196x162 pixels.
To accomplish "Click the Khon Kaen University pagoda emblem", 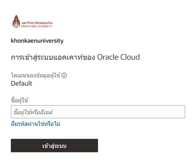I will click(16, 22).
